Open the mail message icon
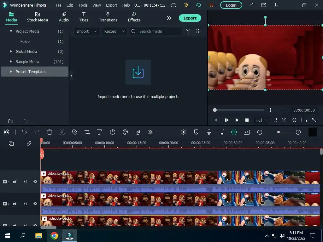 coord(264,5)
